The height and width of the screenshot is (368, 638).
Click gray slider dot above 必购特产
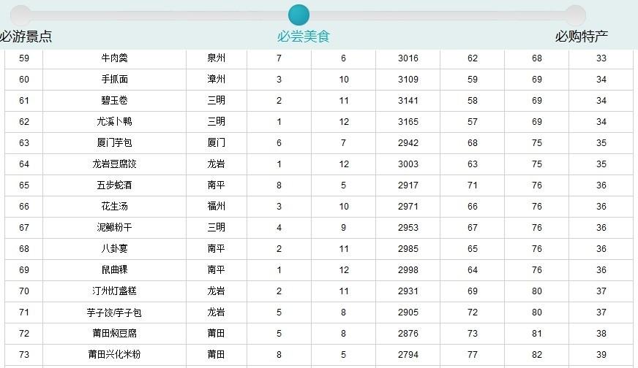(575, 15)
